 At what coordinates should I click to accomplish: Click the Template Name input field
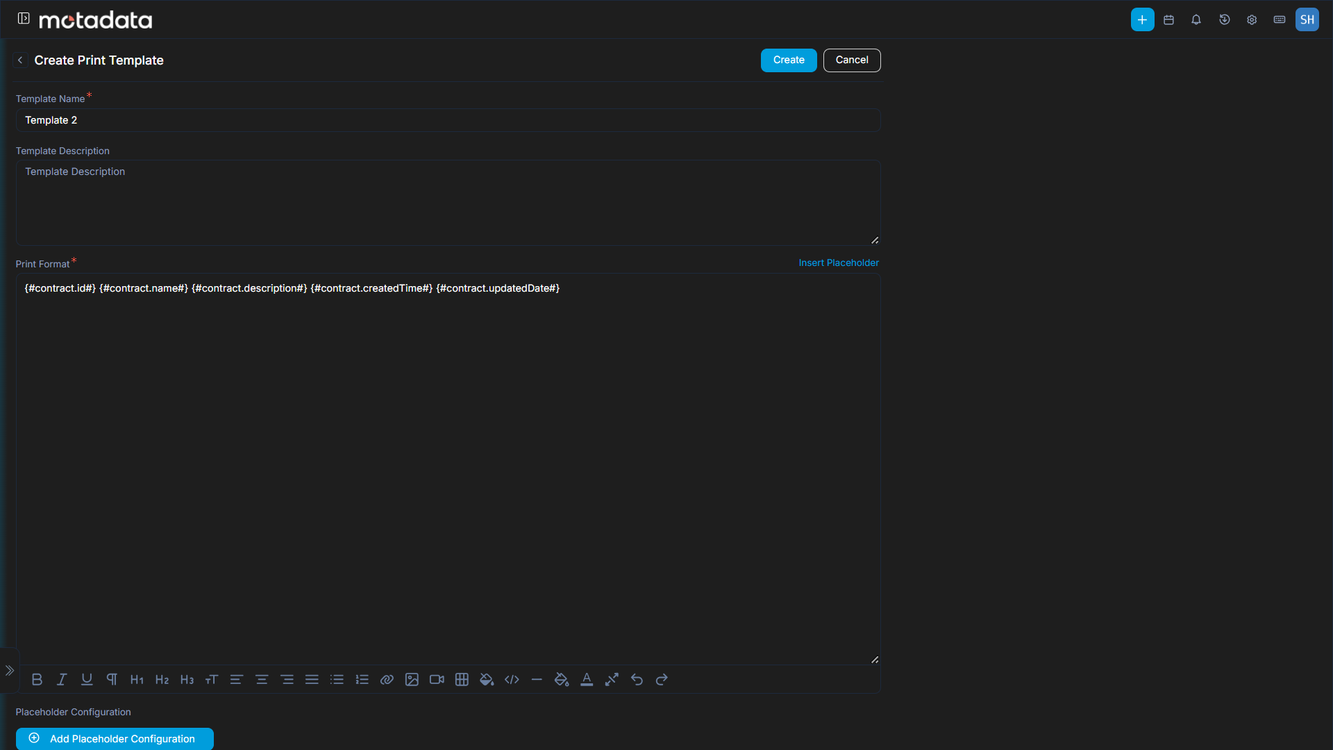[448, 120]
